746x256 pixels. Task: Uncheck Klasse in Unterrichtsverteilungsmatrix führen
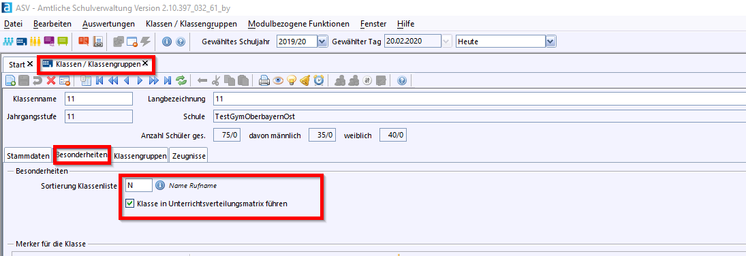[129, 204]
